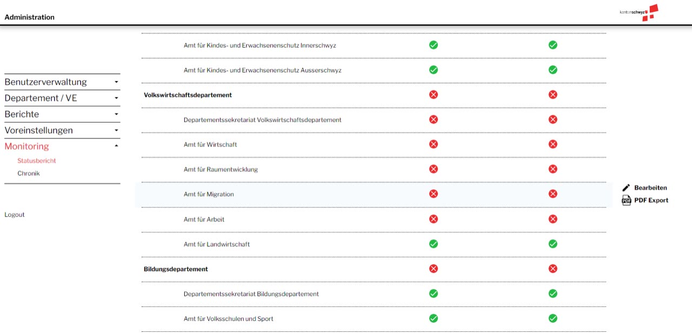
Task: Click first red cross icon in Bildungsdepartement row
Action: coord(433,269)
